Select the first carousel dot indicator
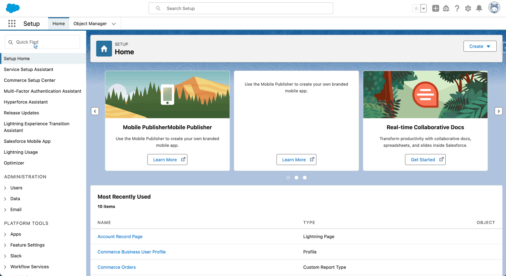The height and width of the screenshot is (276, 506). (288, 178)
